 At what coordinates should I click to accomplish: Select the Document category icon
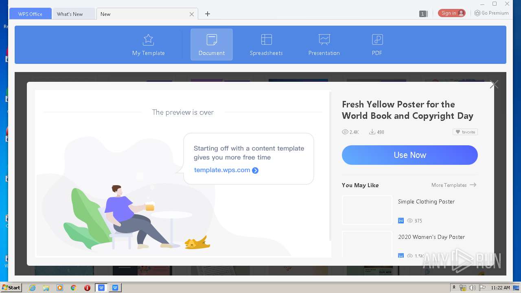tap(212, 40)
